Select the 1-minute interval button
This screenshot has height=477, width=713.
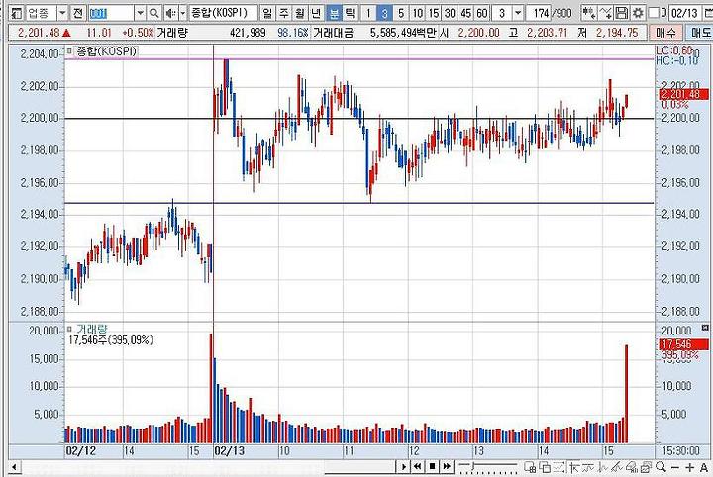[368, 13]
